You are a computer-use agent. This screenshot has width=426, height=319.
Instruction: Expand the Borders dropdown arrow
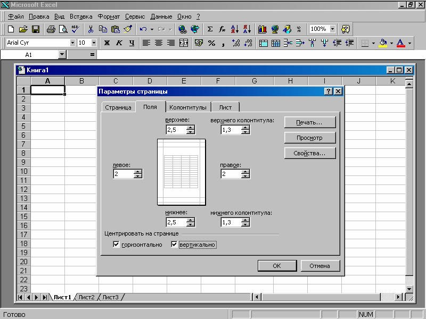tap(373, 43)
